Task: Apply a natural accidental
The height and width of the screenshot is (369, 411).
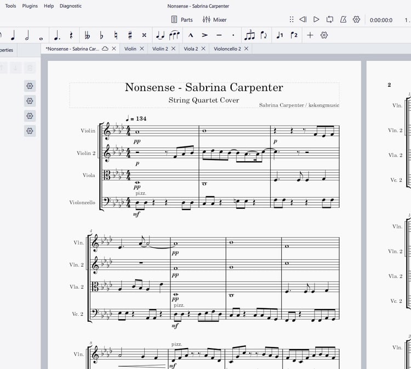Action: [x=116, y=35]
